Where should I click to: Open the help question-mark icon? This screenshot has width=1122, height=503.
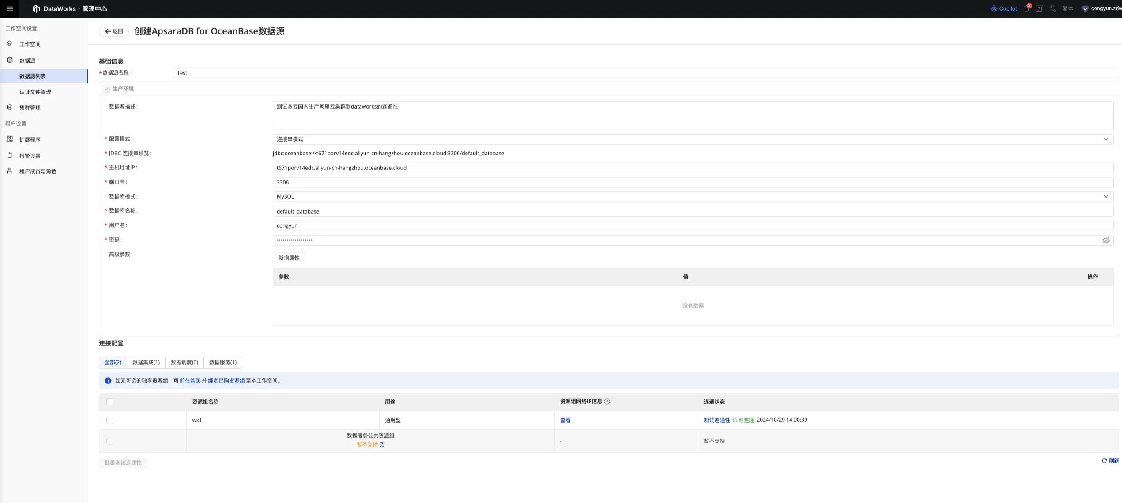tap(1039, 8)
